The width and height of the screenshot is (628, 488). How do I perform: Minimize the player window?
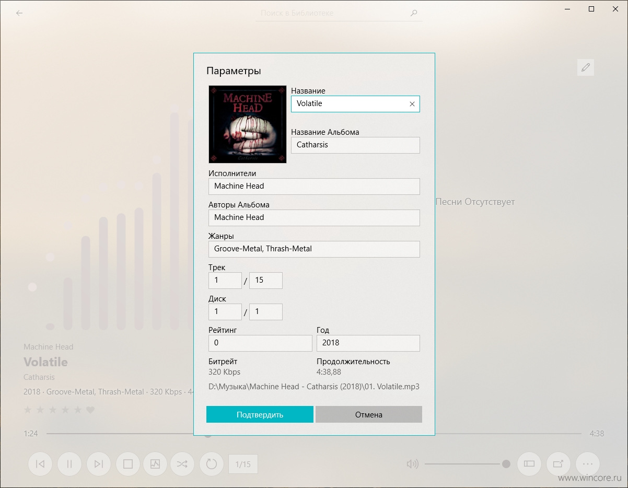click(568, 9)
